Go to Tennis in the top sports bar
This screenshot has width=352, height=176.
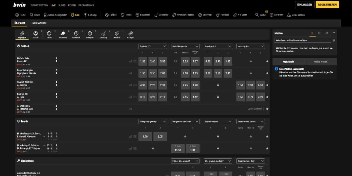pos(126,15)
